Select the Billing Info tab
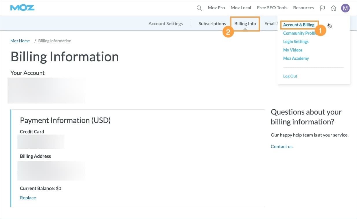357x219 pixels. pos(245,23)
